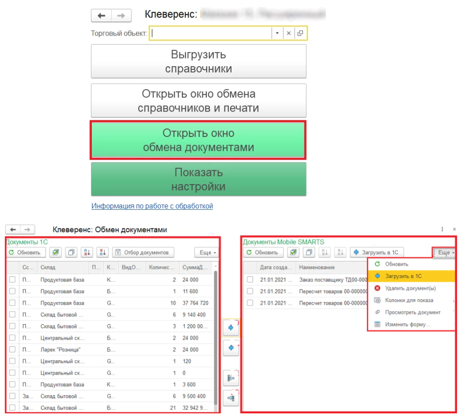Open Отбор документов filter
This screenshot has height=416, width=461.
(143, 252)
